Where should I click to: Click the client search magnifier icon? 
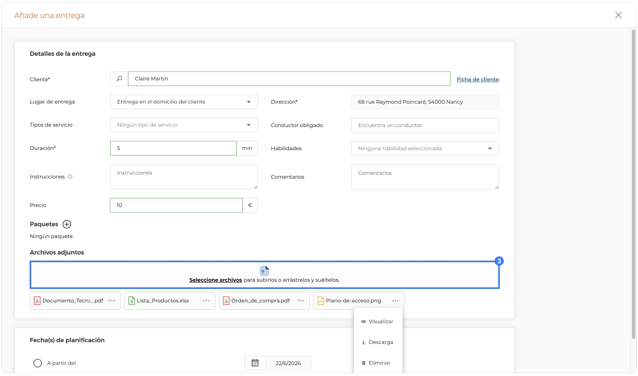[x=119, y=79]
